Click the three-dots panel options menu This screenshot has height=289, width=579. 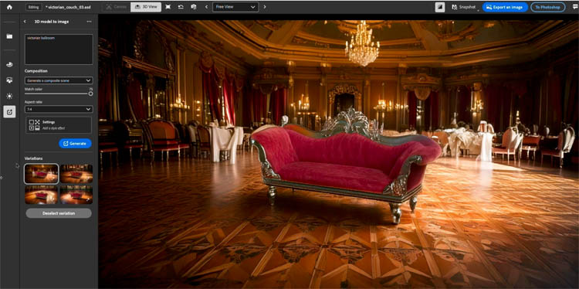(89, 22)
